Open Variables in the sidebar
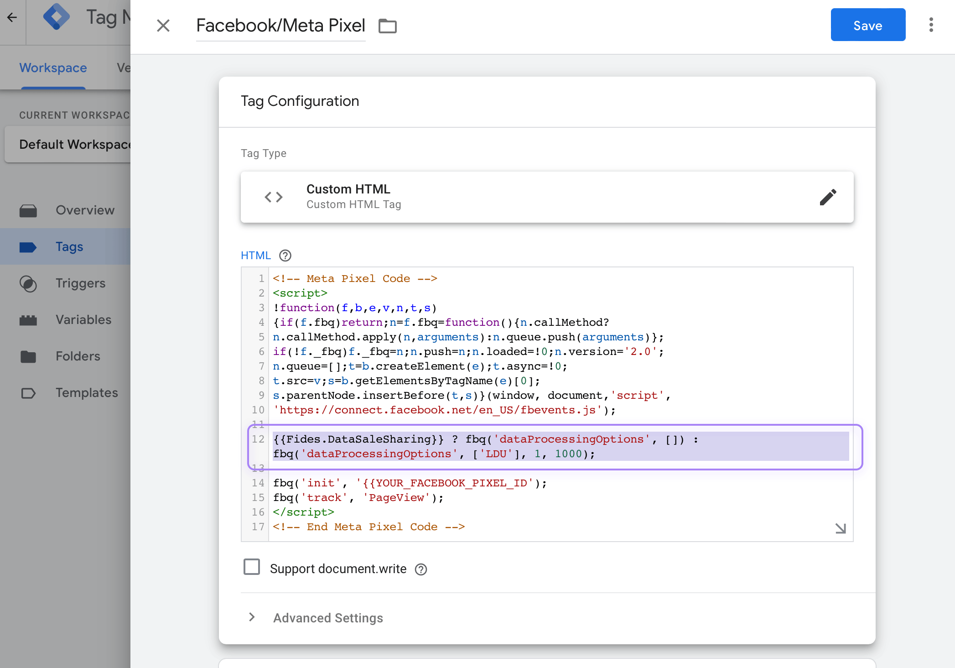Screen dimensions: 955x668 [x=65, y=320]
